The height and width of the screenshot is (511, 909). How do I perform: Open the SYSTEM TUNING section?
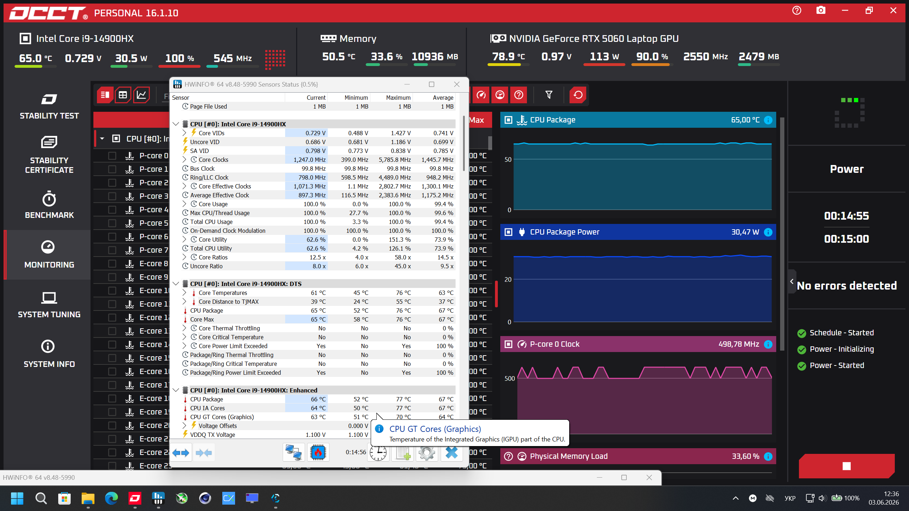click(x=49, y=304)
